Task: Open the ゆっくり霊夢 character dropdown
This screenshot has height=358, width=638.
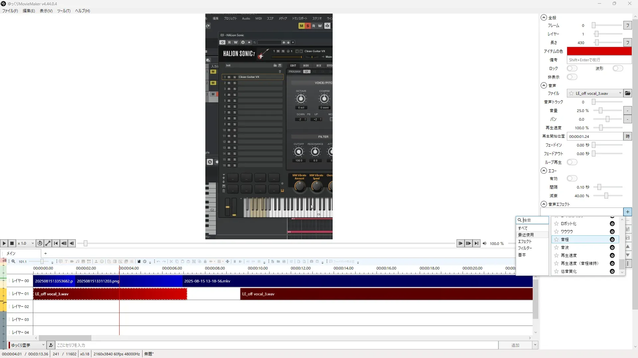Action: click(27, 345)
